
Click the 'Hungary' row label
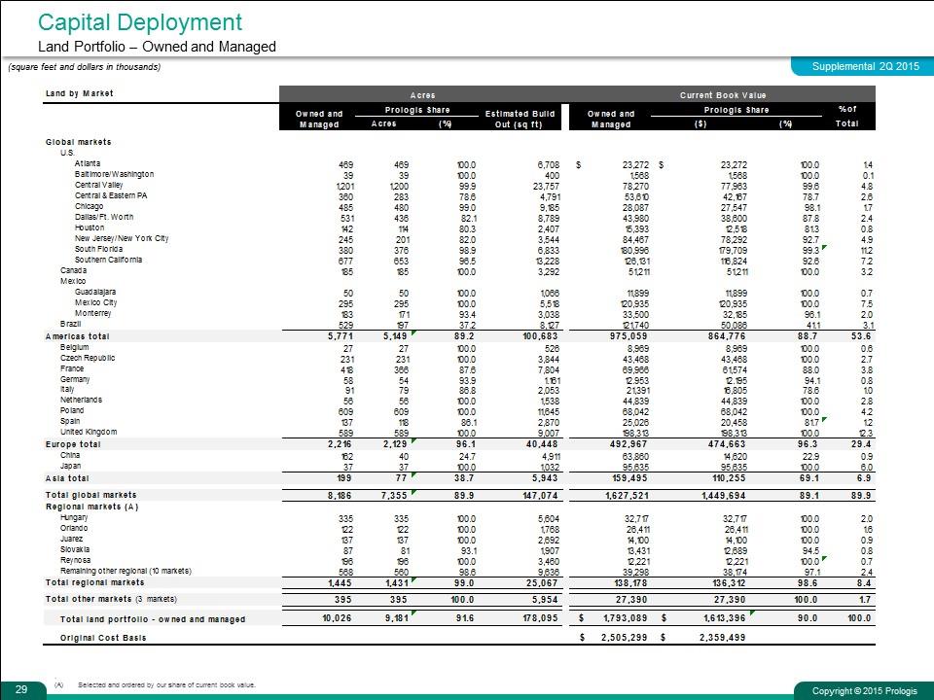coord(74,517)
